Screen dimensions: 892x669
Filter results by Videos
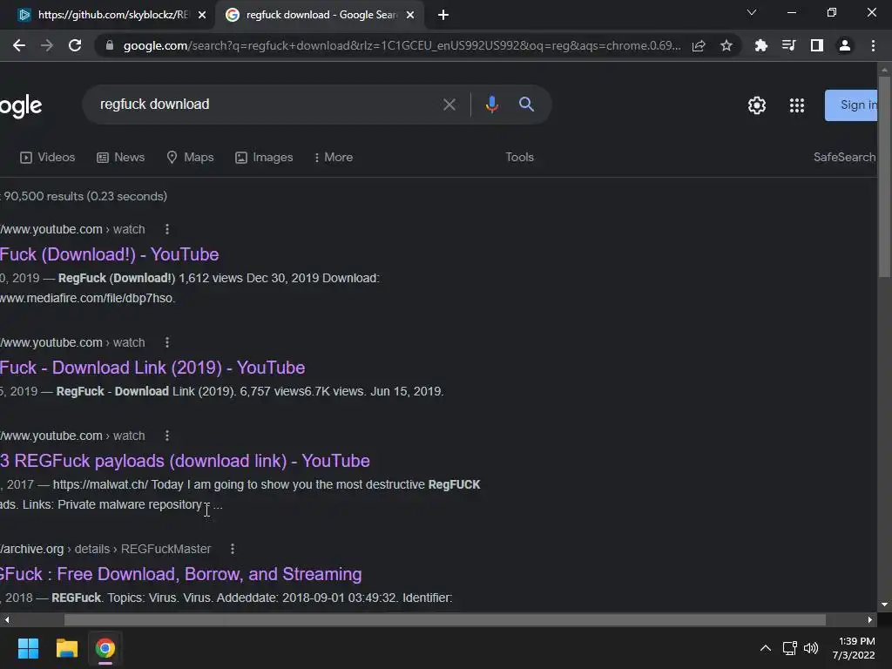[48, 158]
